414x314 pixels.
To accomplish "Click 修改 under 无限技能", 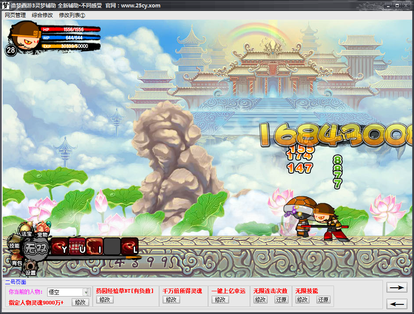I will [x=303, y=300].
